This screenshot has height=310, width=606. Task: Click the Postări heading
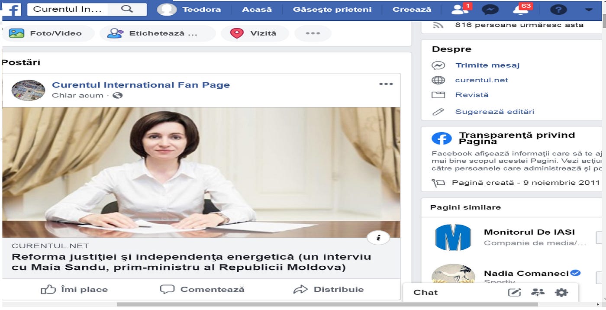(21, 62)
